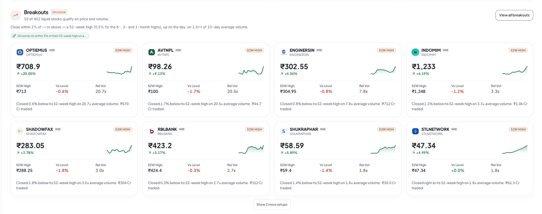Viewport: 542px width, 214px height.
Task: Open the OPTIEMUS stock name link
Action: click(x=37, y=50)
